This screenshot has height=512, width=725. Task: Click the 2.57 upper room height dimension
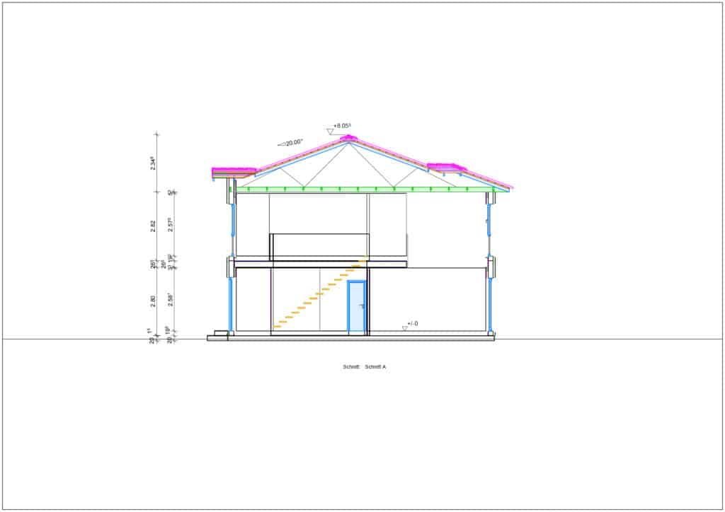click(x=170, y=224)
